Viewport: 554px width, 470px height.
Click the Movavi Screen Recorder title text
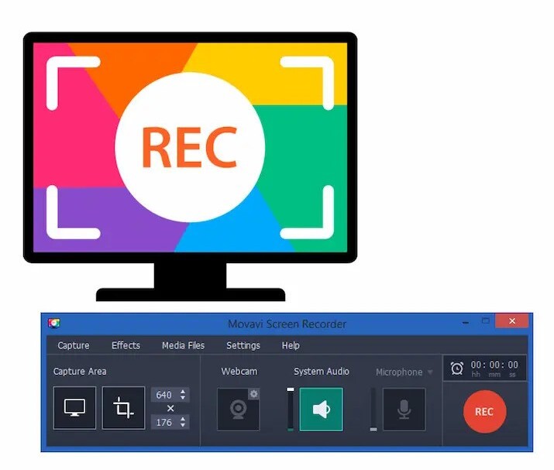tap(287, 324)
